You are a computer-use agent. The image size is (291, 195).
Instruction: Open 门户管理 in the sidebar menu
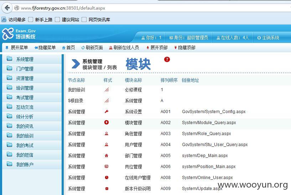(x=32, y=69)
